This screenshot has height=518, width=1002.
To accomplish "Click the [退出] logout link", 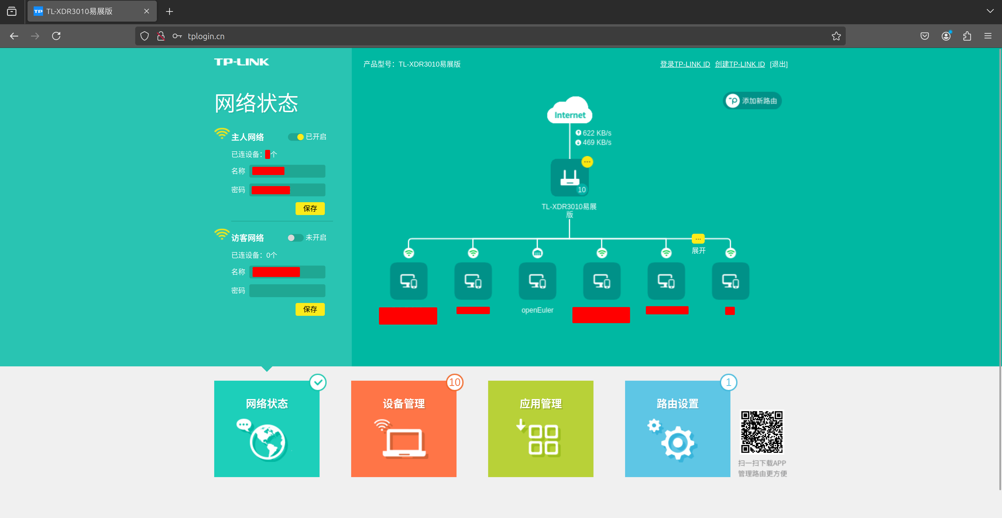I will point(779,64).
